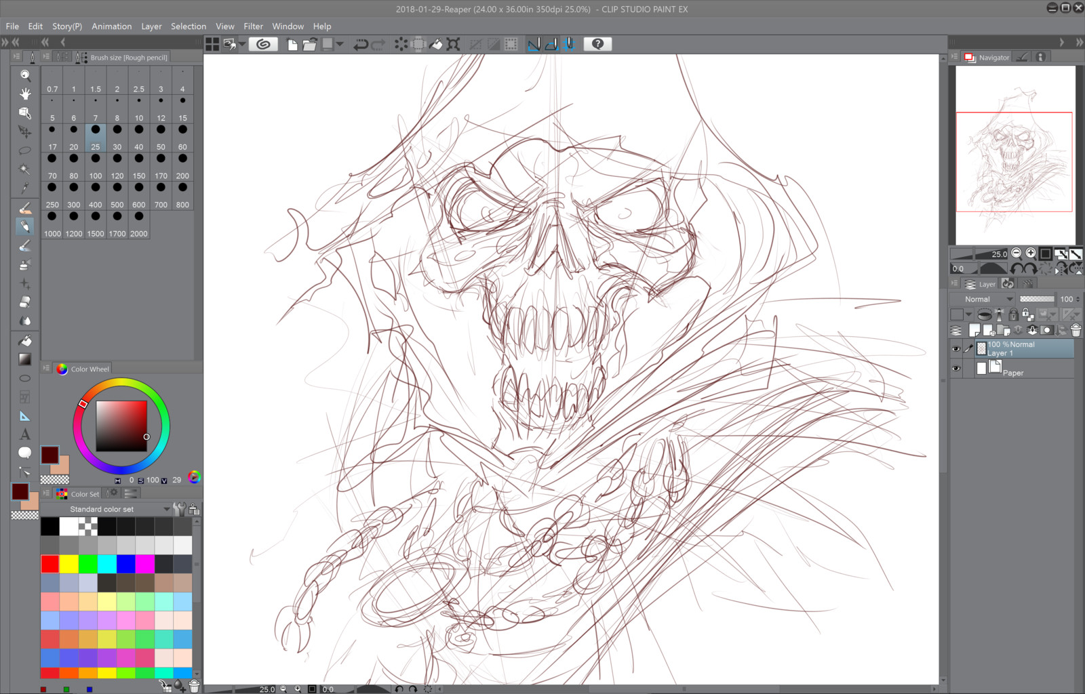Open Color Wheel panel menu

click(x=46, y=369)
